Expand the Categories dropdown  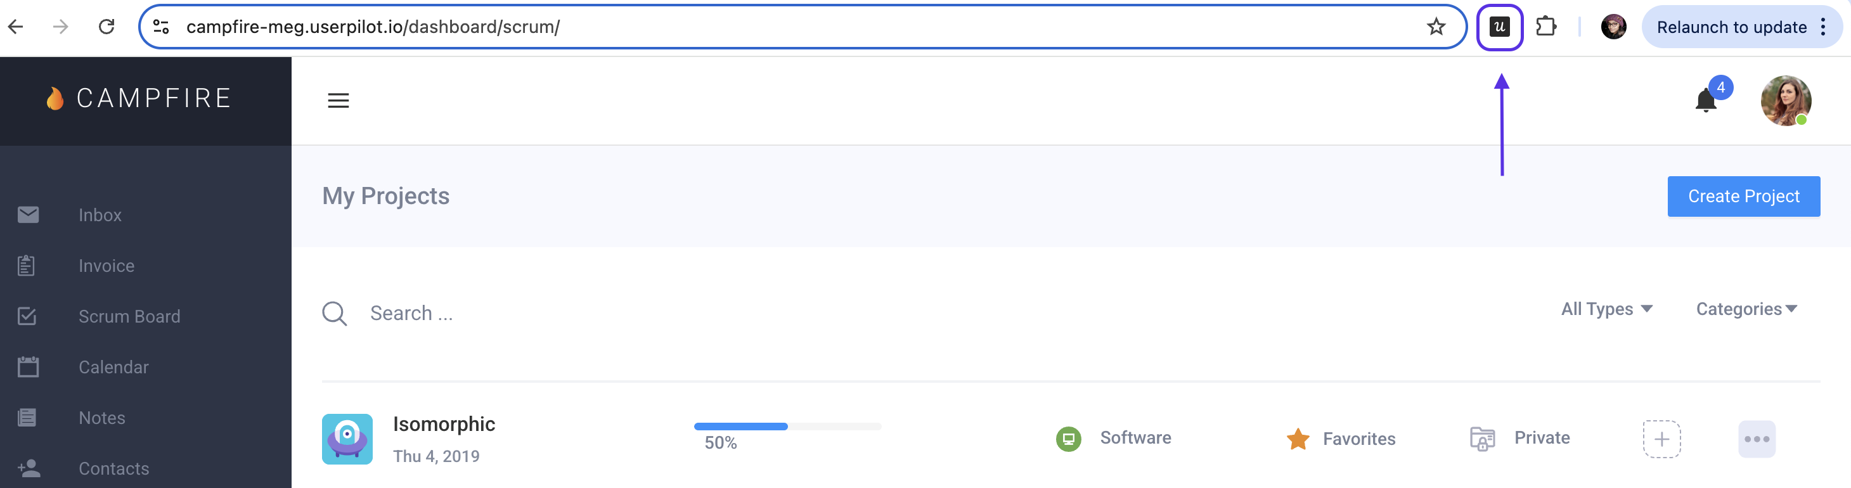(x=1746, y=309)
